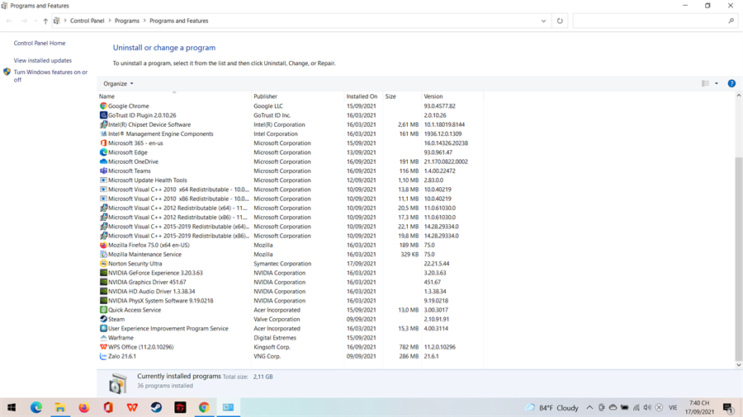Image resolution: width=743 pixels, height=417 pixels.
Task: Select the Norton Security Ultra icon
Action: [x=103, y=264]
